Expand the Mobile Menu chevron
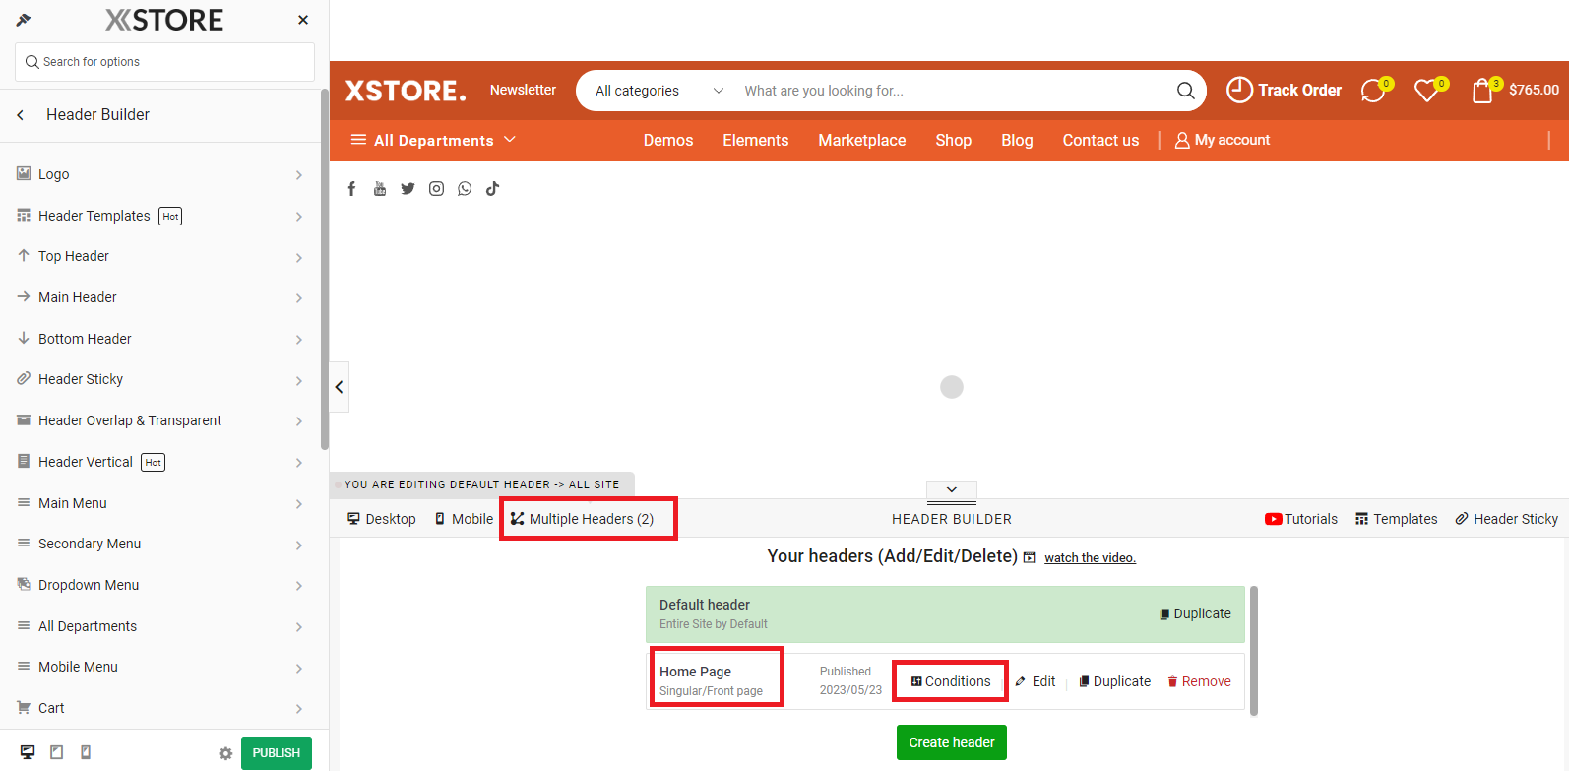Image resolution: width=1569 pixels, height=771 pixels. click(x=298, y=668)
